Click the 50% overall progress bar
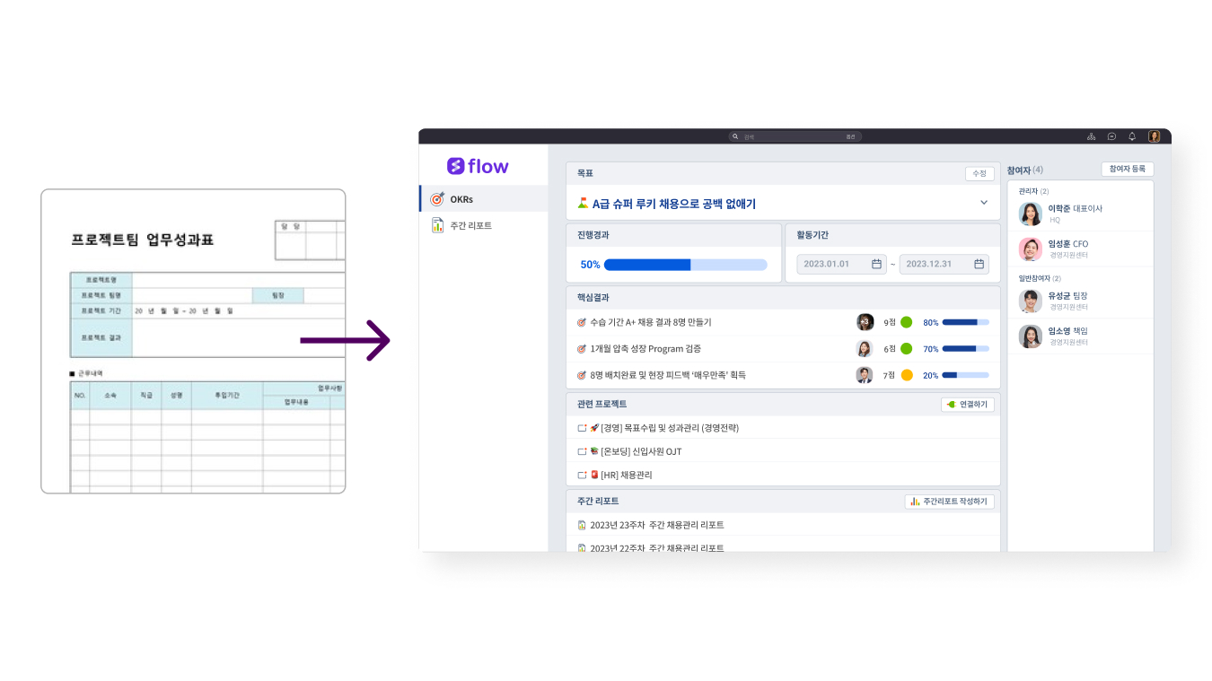The width and height of the screenshot is (1212, 681). click(x=685, y=265)
